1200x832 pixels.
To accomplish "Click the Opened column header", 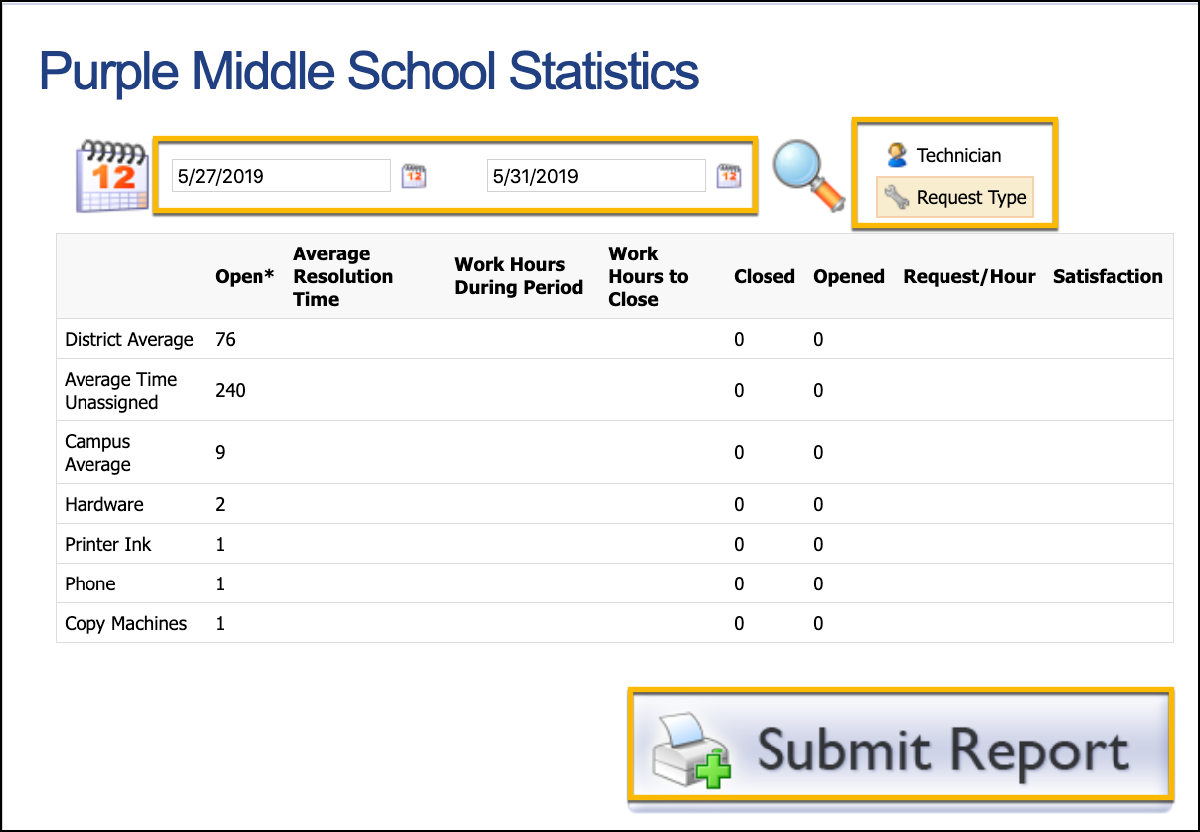I will pos(849,276).
